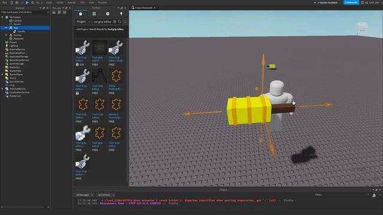Viewport: 383px width, 215px height.
Task: Select StarterPack in Explorer
Action: tap(15, 70)
